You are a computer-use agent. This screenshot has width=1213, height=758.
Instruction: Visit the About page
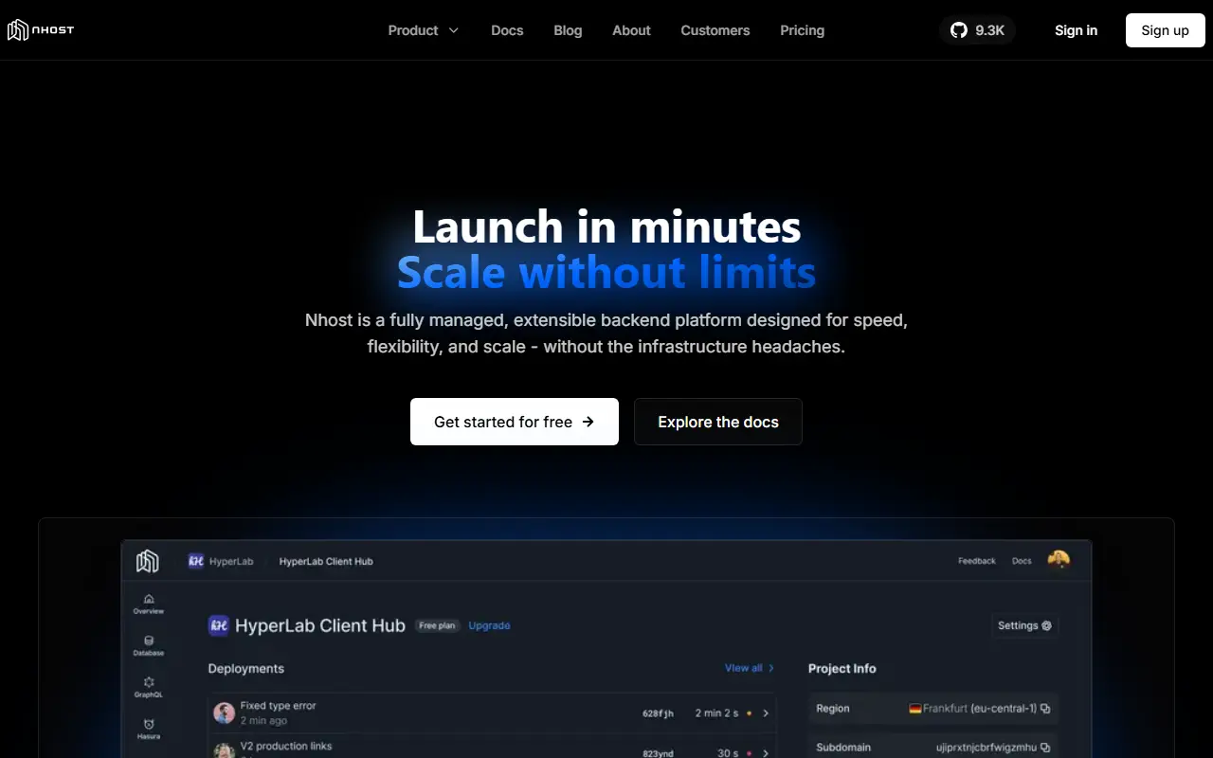[631, 30]
